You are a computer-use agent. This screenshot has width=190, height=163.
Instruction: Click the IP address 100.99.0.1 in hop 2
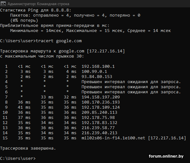click(x=94, y=72)
